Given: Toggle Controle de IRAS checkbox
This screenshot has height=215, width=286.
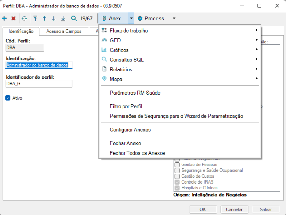Looking at the screenshot, I should click(177, 182).
